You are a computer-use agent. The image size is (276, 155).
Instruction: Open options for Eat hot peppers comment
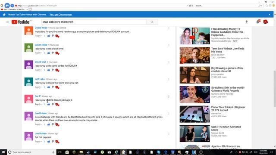tap(169, 134)
